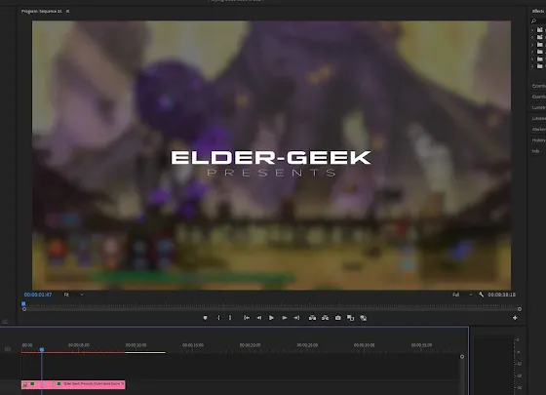This screenshot has width=546, height=395.
Task: Open the History panel tab
Action: (x=538, y=140)
